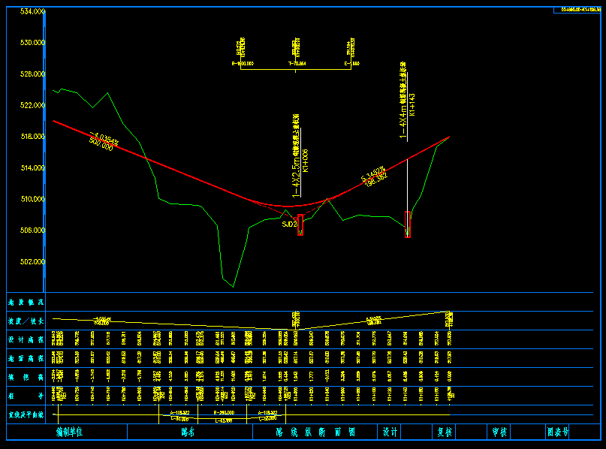Click the blue vertical elevation scale bar
The image size is (606, 449).
pos(47,150)
